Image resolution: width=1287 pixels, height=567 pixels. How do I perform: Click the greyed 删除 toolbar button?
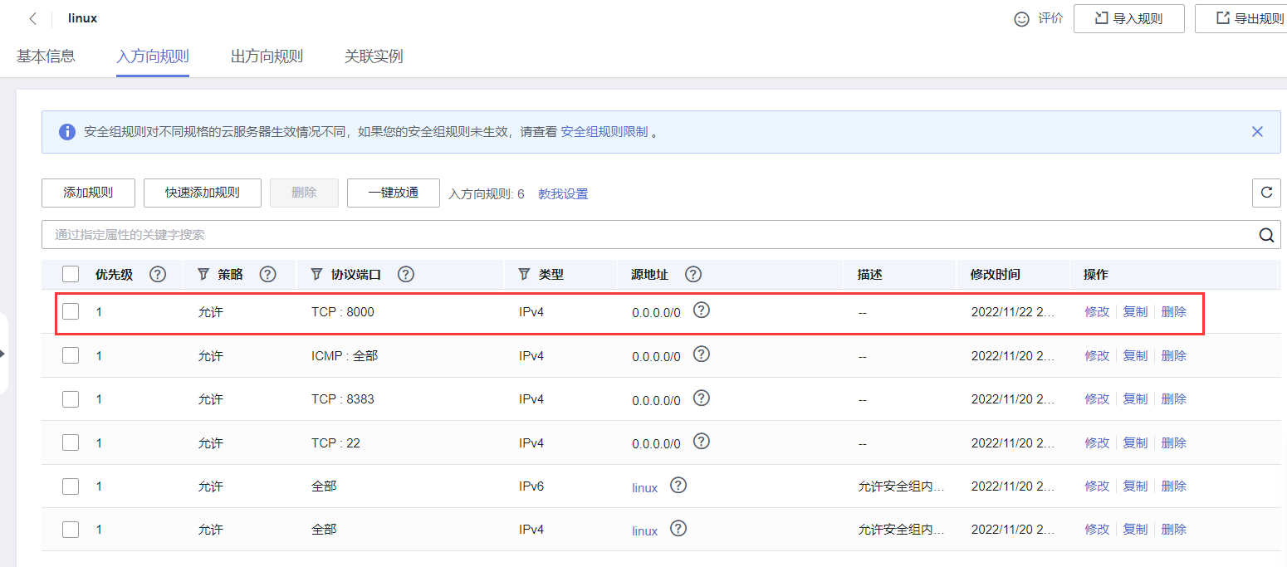click(304, 193)
